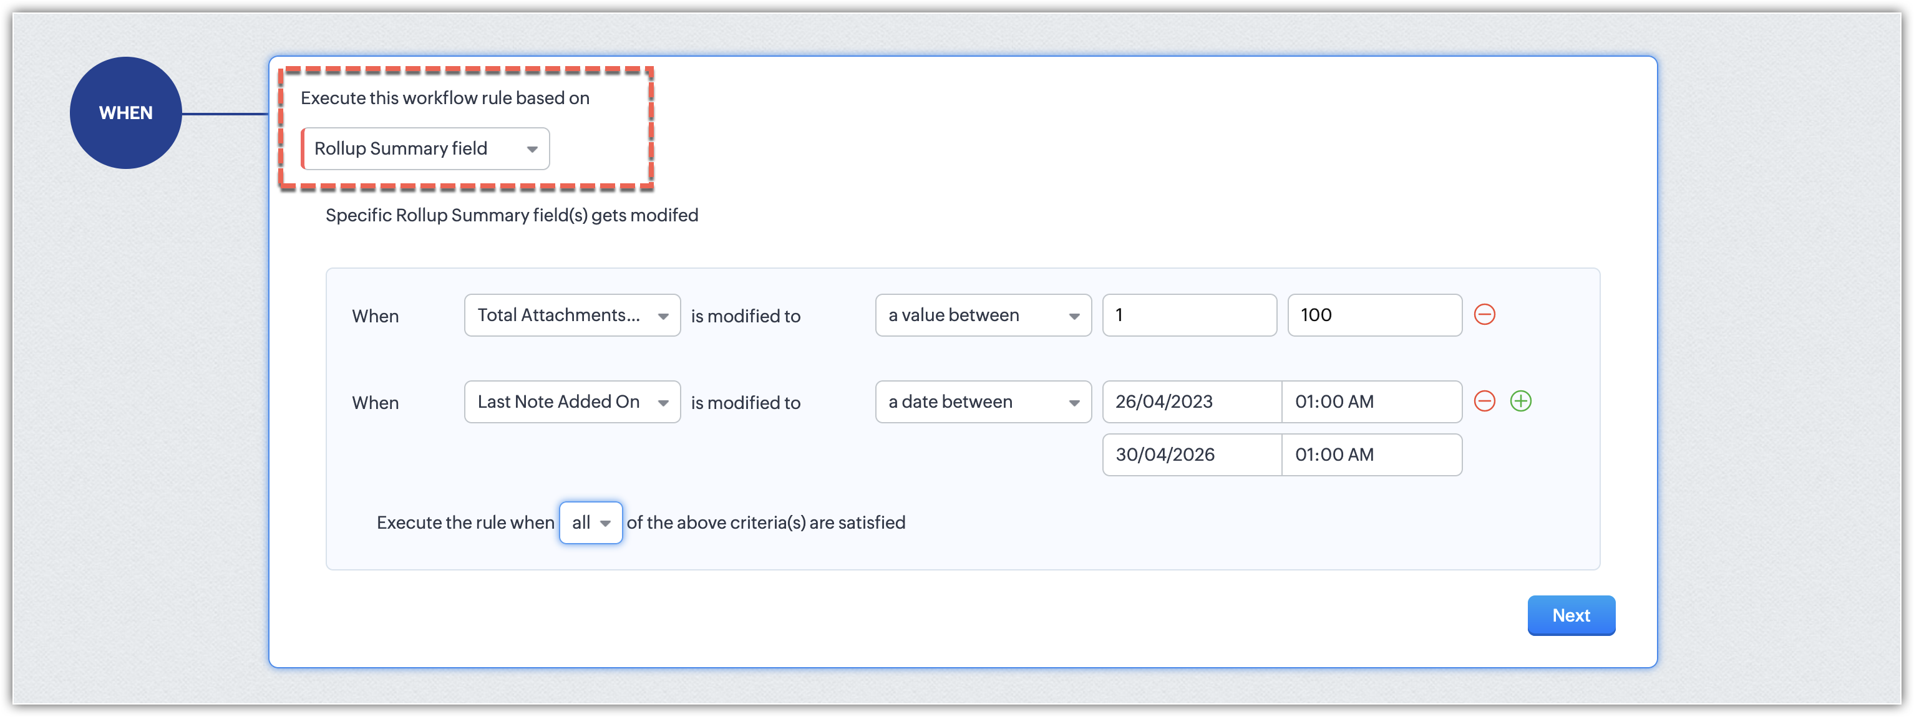Remove the Last Note Added On criteria row
The width and height of the screenshot is (1914, 717).
pos(1484,402)
